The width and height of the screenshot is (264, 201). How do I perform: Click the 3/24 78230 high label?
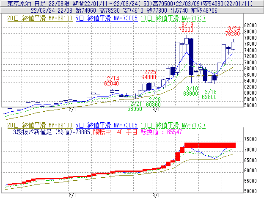coord(233,31)
